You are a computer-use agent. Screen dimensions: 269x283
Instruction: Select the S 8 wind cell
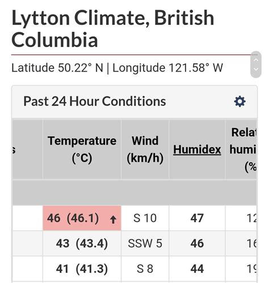click(145, 269)
